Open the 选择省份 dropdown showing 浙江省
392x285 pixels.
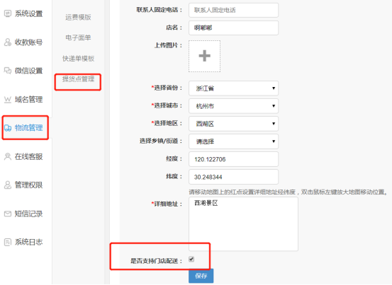pyautogui.click(x=233, y=88)
